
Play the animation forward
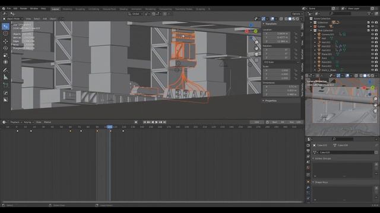[x=156, y=122]
